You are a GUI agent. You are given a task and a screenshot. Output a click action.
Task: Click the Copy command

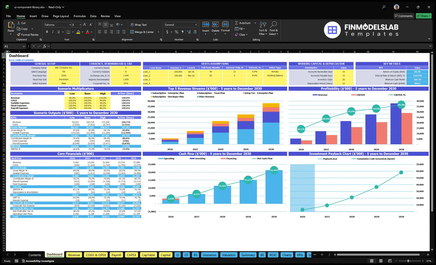22,29
